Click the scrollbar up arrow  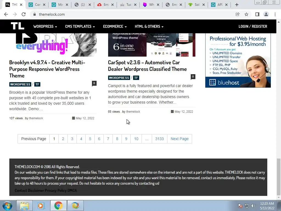(279, 22)
